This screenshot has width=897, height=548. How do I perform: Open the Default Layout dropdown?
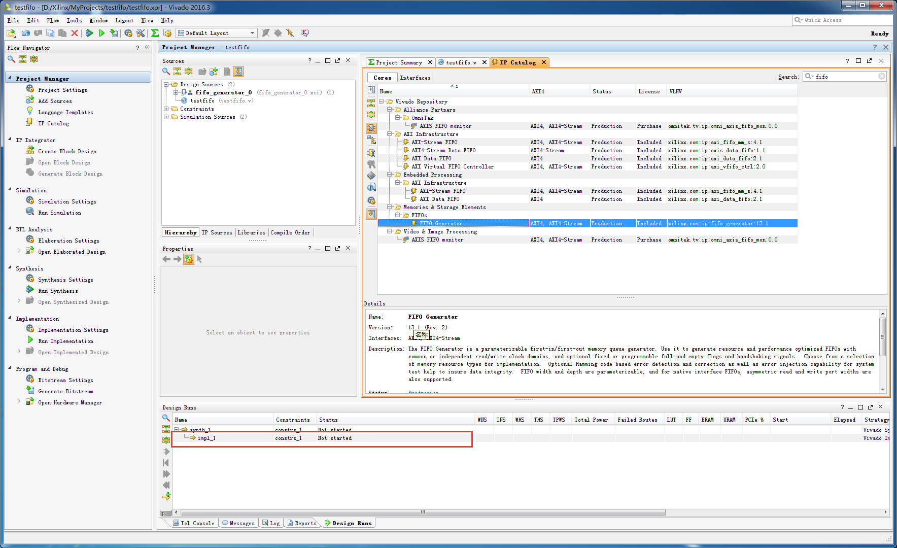click(x=217, y=33)
